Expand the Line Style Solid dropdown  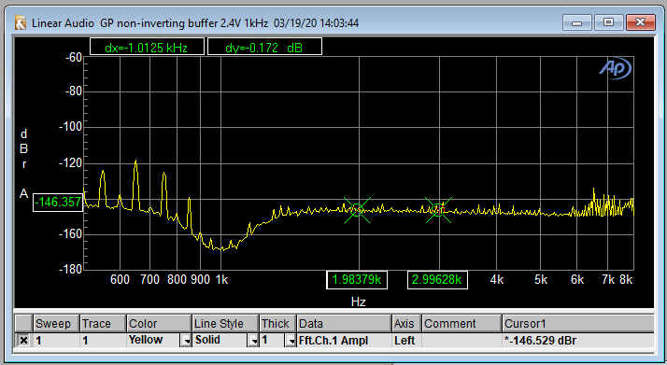(253, 341)
